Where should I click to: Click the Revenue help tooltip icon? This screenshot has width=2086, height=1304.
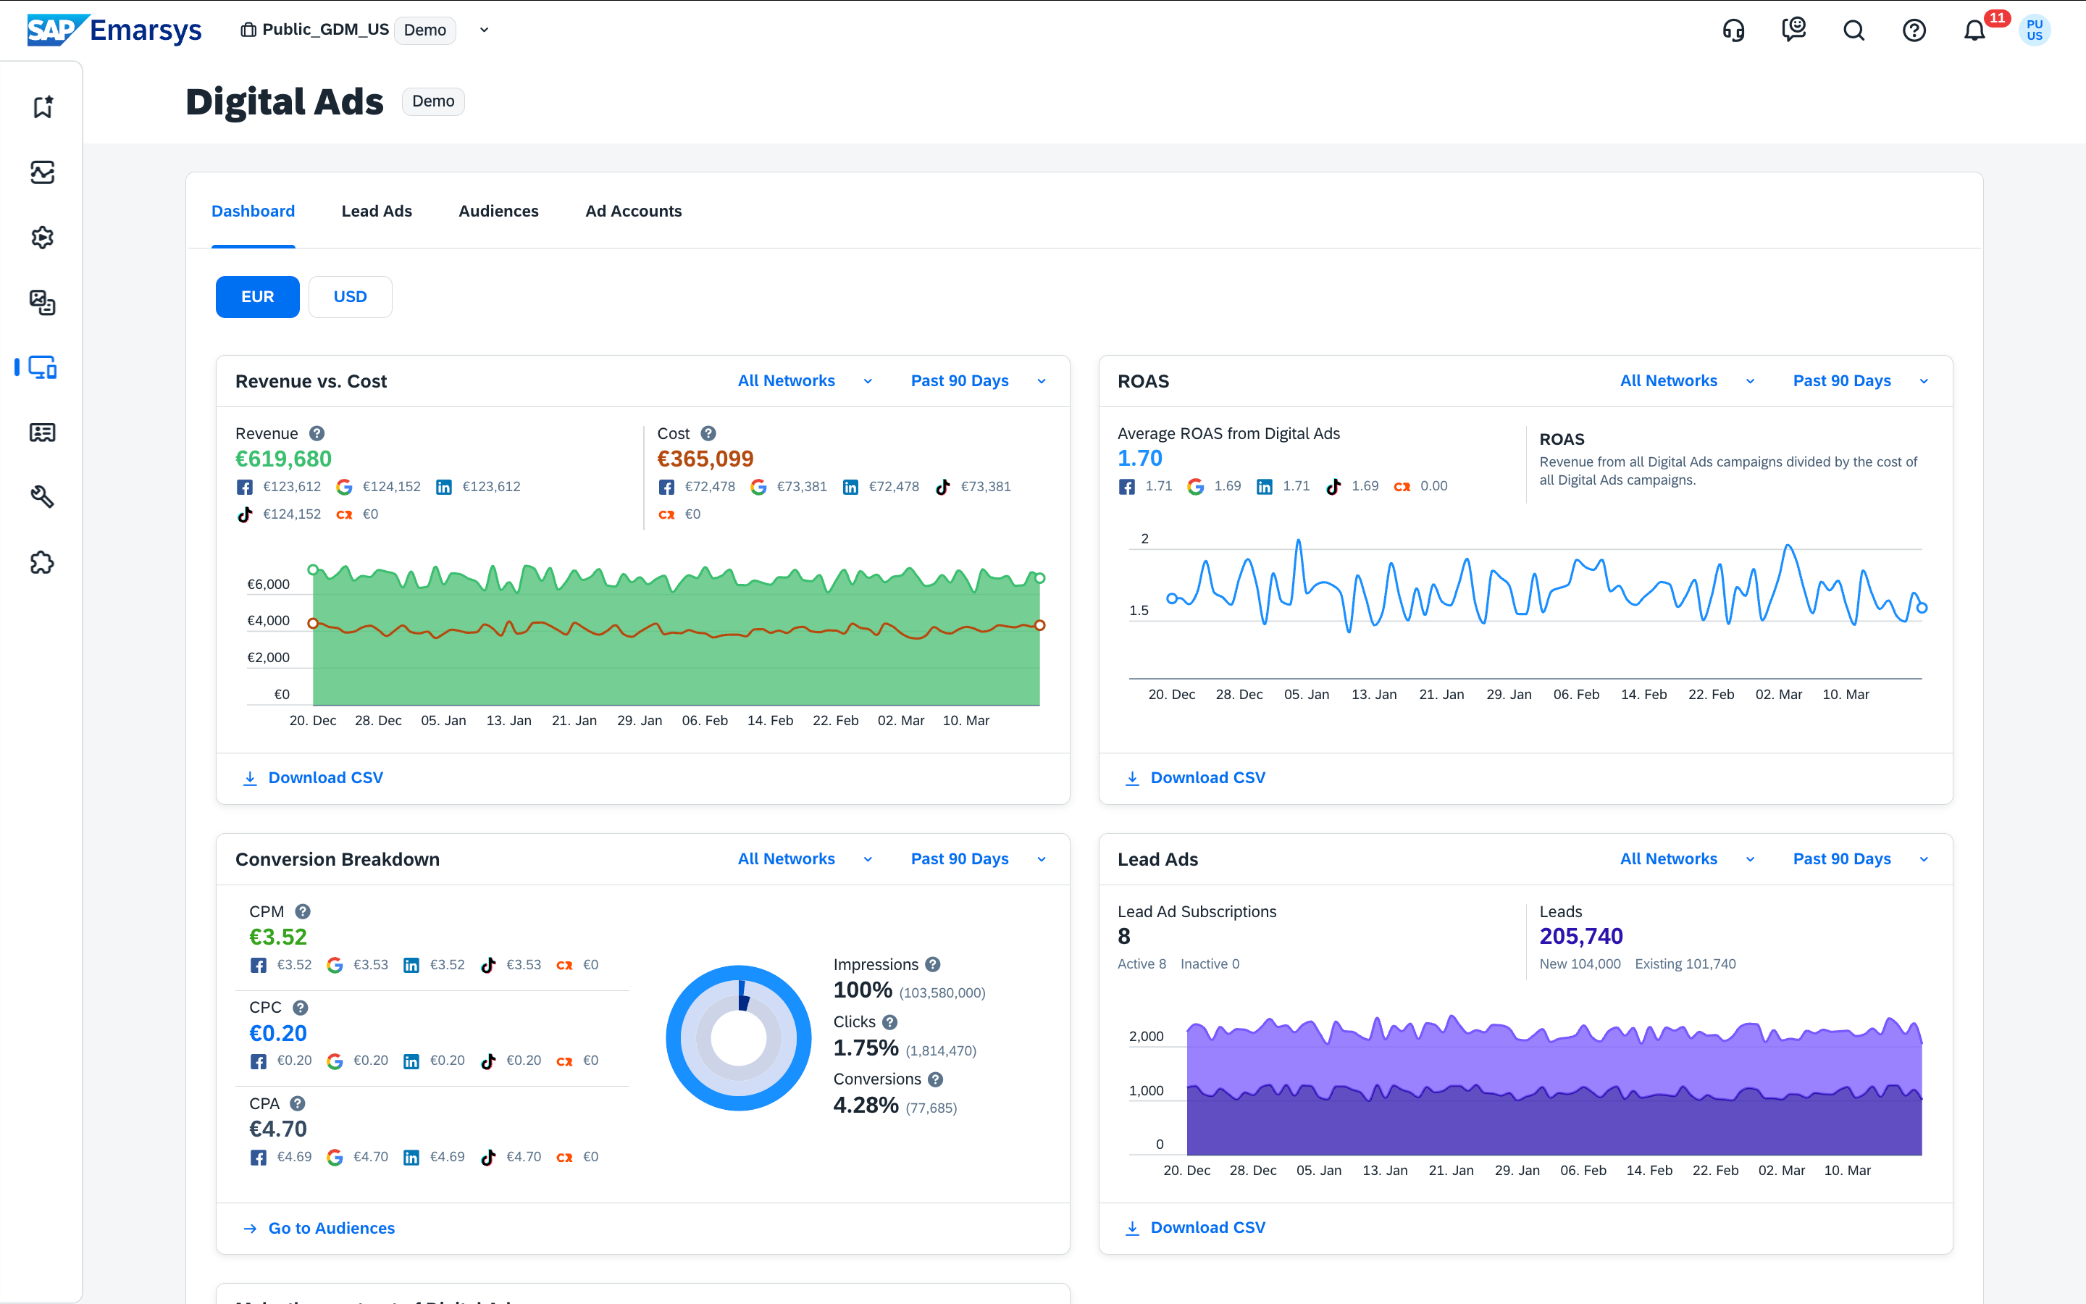[317, 434]
